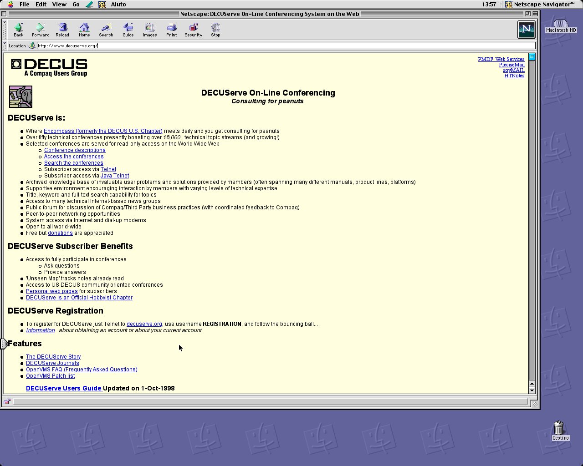This screenshot has height=466, width=583.
Task: Click the location bookmark icon
Action: pos(32,46)
